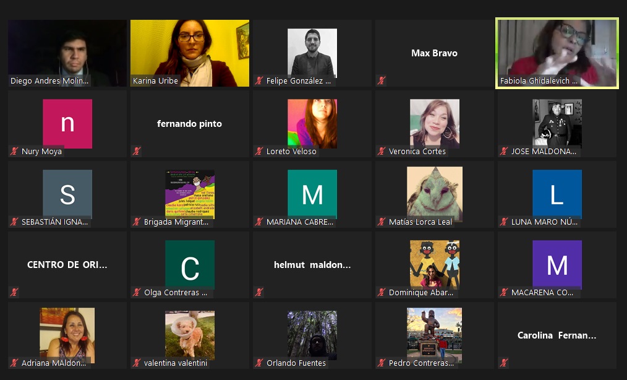Click muted mic icon in CENTRO DE ORI tile

point(14,292)
